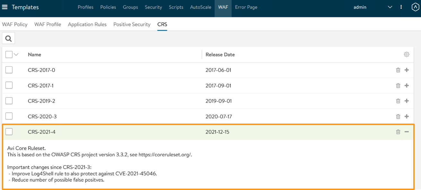Delete the CRS-2020-3 ruleset
This screenshot has width=421, height=190.
coord(398,116)
